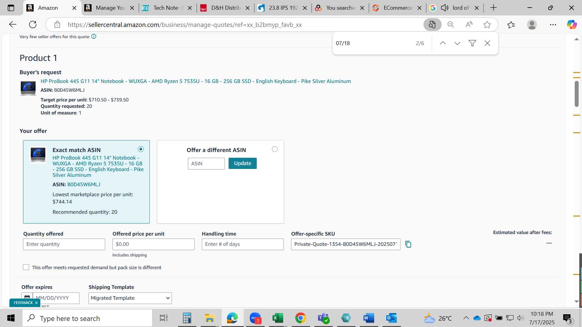The width and height of the screenshot is (582, 327).
Task: Click the find bar search text field
Action: pos(373,43)
